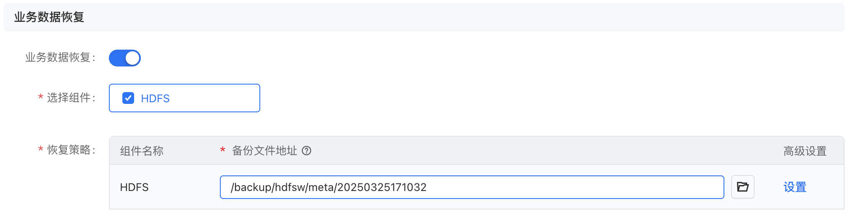Image resolution: width=861 pixels, height=212 pixels.
Task: Click empty area inside the component selection box
Action: click(214, 98)
